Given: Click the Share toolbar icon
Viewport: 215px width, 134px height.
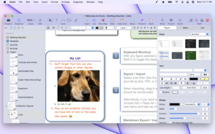Looking at the screenshot, I should tap(162, 20).
